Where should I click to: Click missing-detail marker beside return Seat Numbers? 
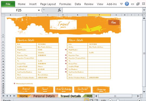click(66, 69)
